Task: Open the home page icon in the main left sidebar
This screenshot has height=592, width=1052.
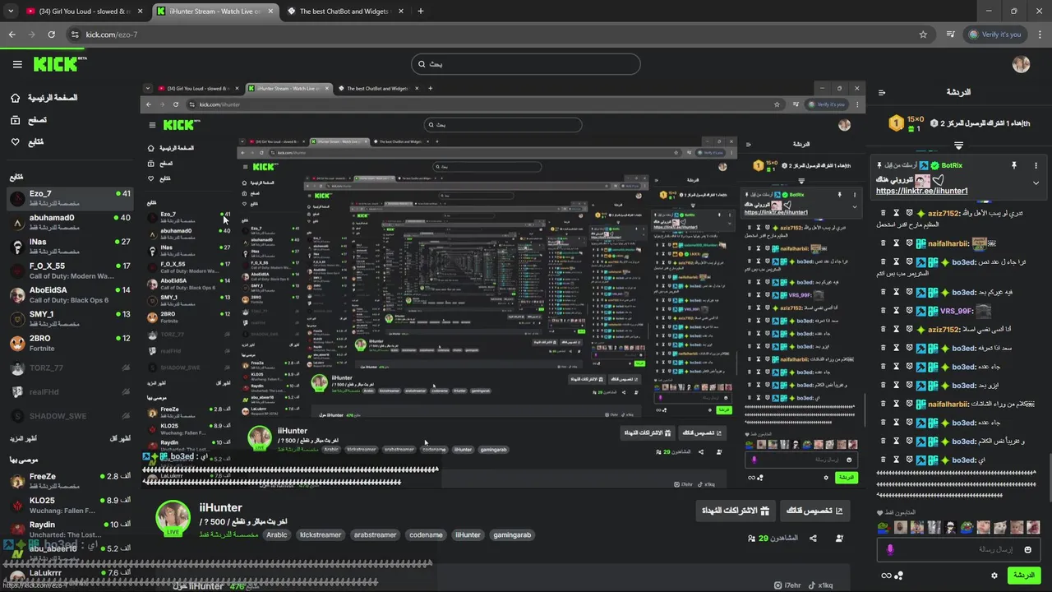Action: (x=16, y=98)
